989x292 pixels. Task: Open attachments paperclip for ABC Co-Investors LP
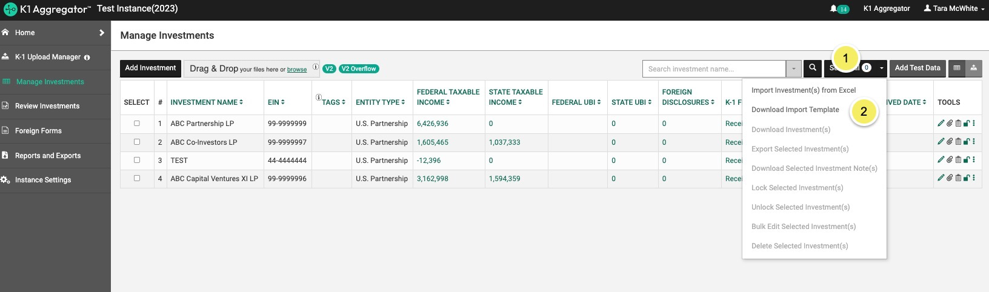coord(950,142)
